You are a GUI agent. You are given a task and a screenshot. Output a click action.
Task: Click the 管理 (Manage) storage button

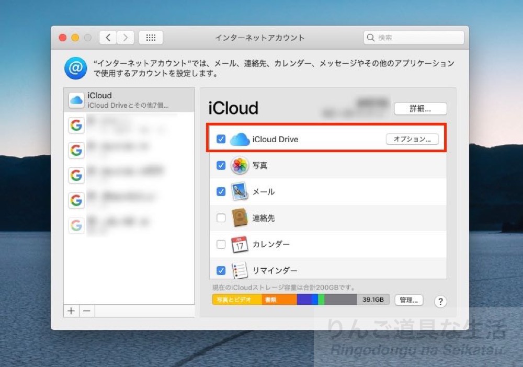(x=408, y=300)
